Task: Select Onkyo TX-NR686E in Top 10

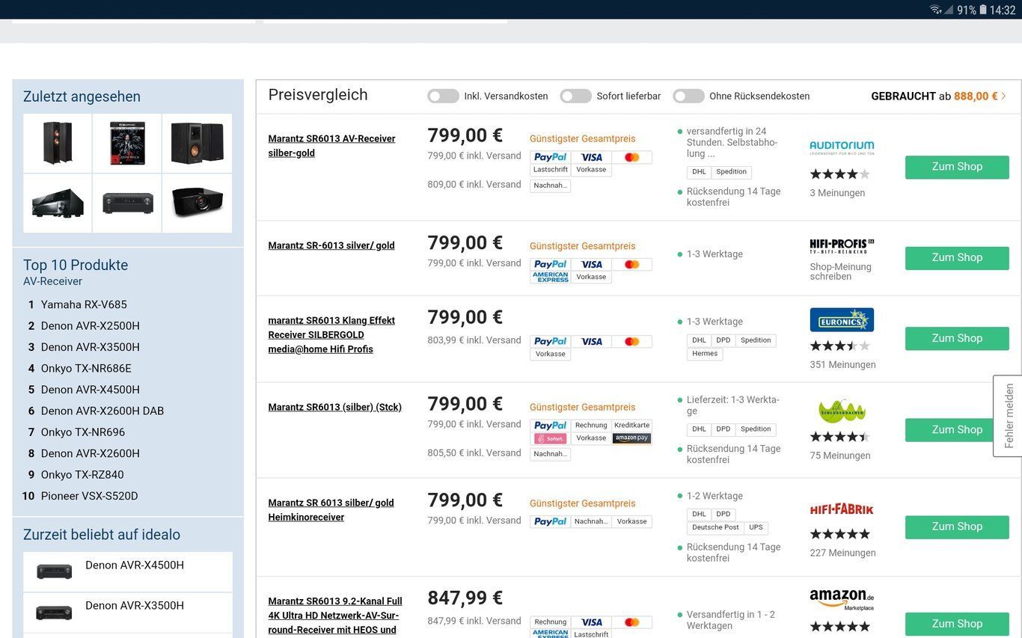Action: 86,369
